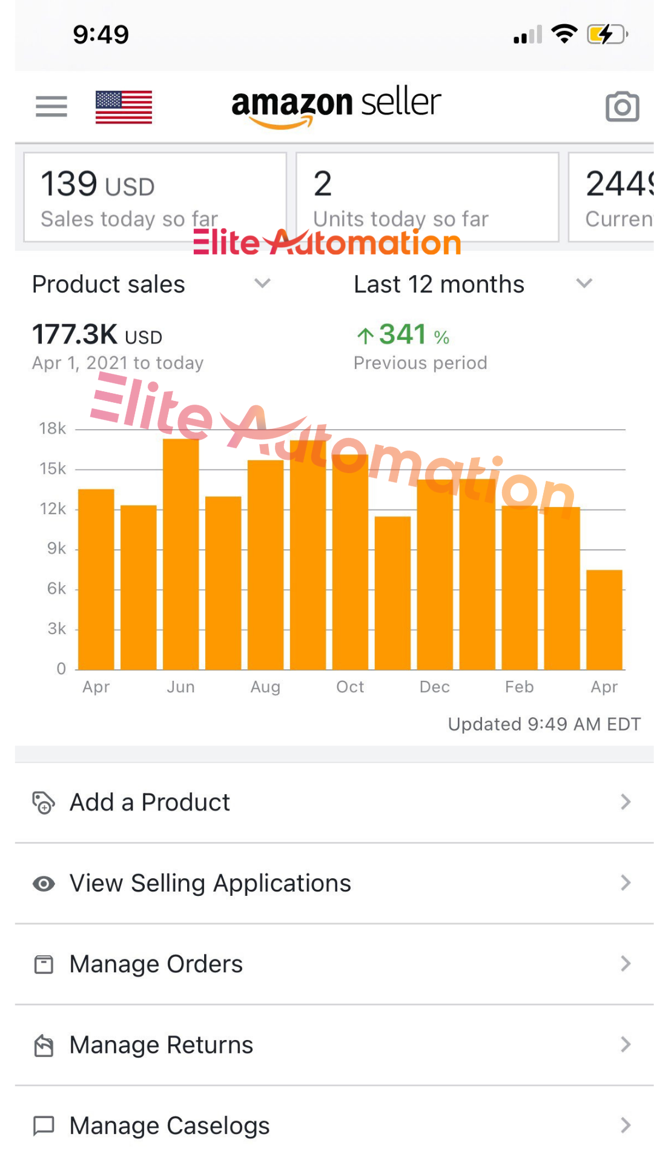Open Add a Product chevron arrow
The image size is (654, 1163).
pos(626,803)
